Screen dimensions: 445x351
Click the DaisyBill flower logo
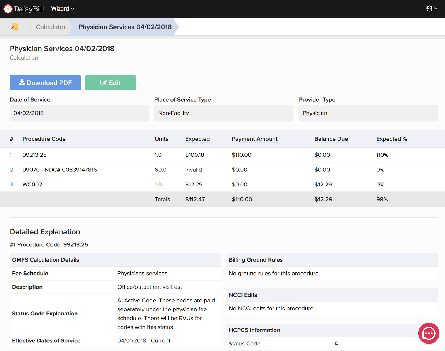(8, 9)
